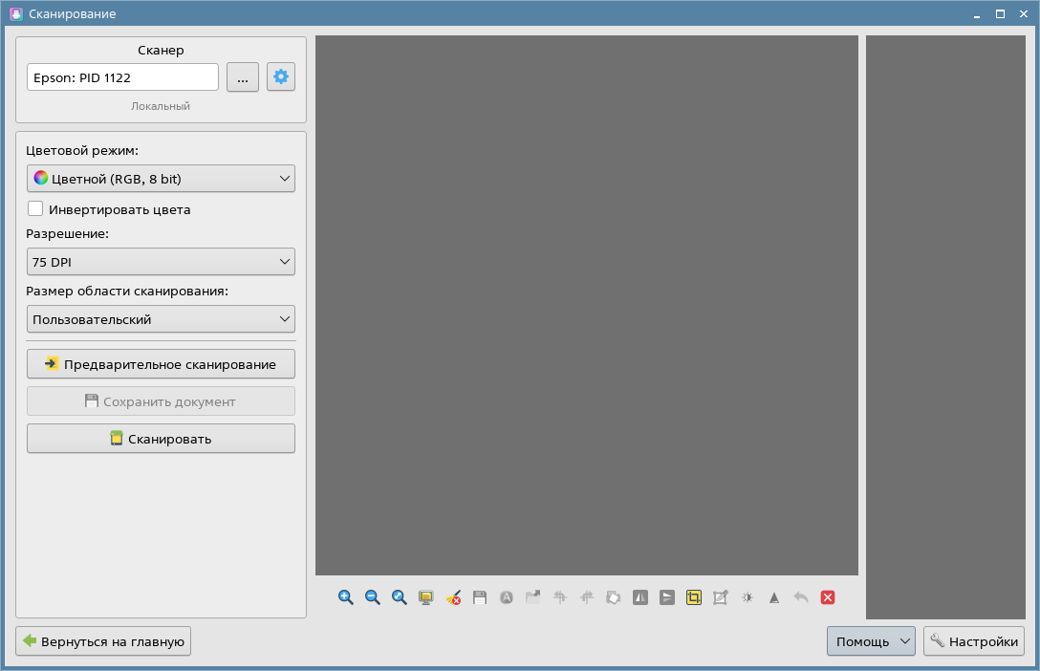This screenshot has width=1040, height=671.
Task: Open the Цветовой режим color mode dropdown
Action: pos(161,179)
